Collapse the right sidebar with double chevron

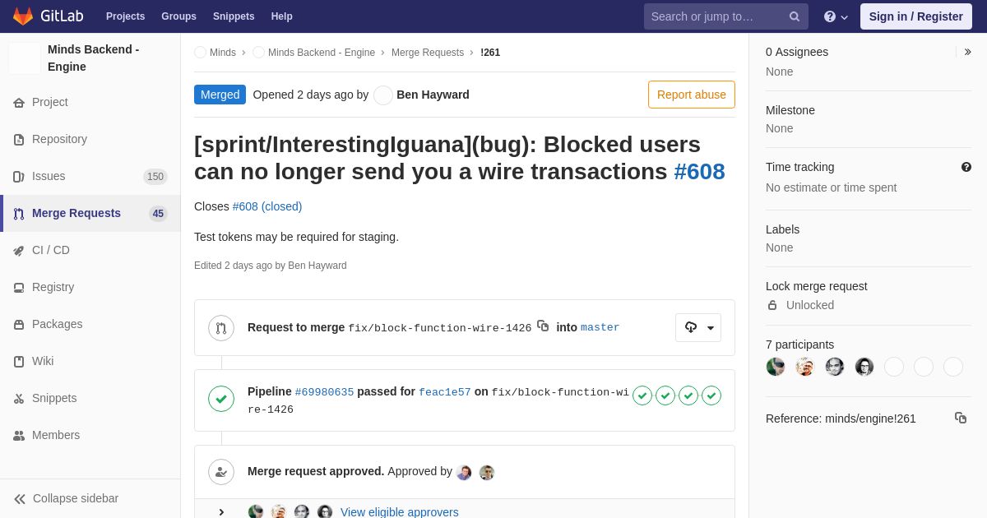point(967,52)
